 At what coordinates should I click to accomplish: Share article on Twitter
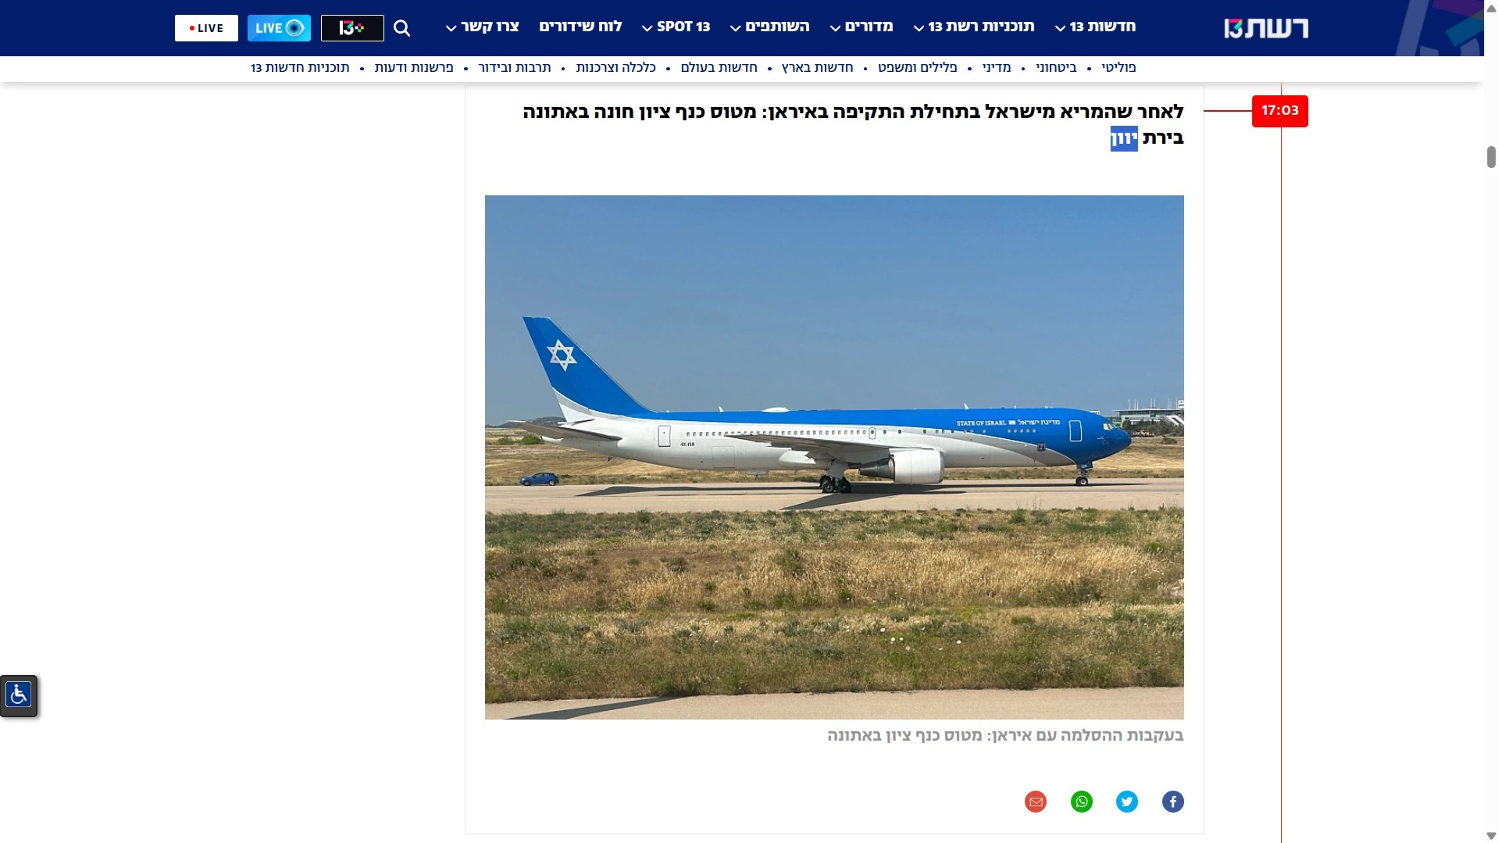coord(1127,802)
